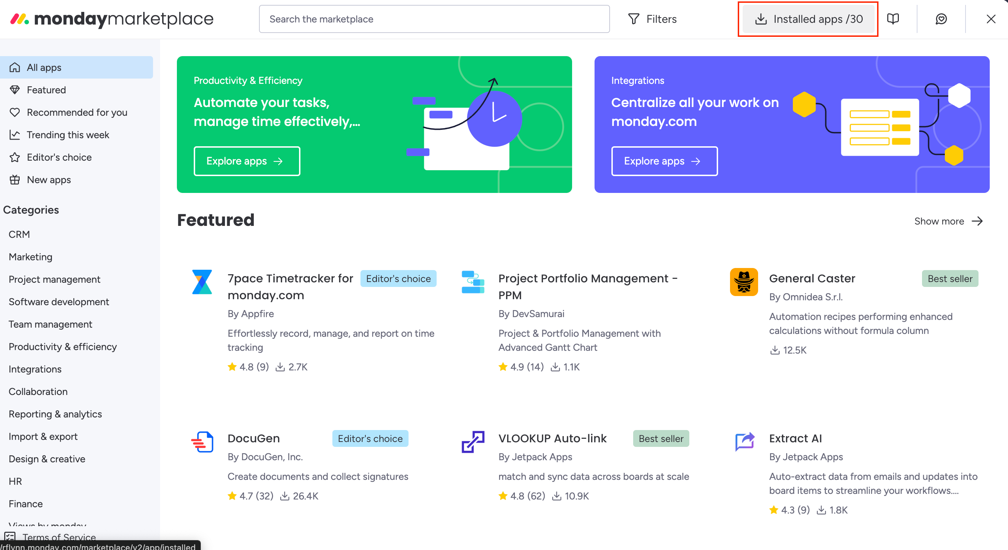Click the 7pace Timetracker app icon
The image size is (1008, 550).
coord(202,282)
